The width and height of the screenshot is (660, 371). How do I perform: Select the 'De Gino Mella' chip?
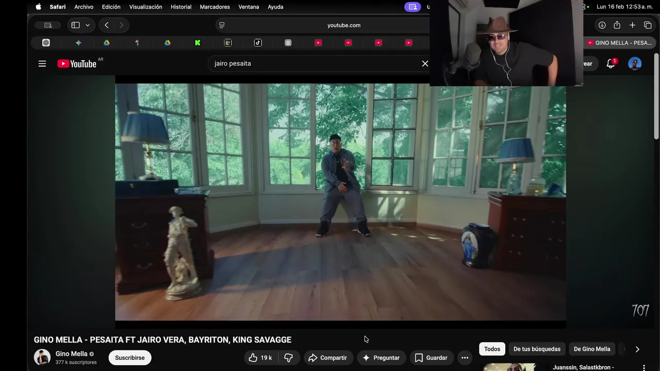tap(592, 349)
